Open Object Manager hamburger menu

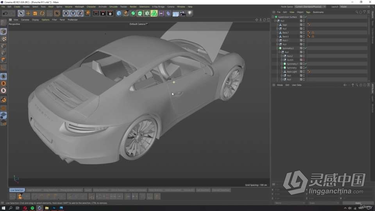[x=273, y=12]
